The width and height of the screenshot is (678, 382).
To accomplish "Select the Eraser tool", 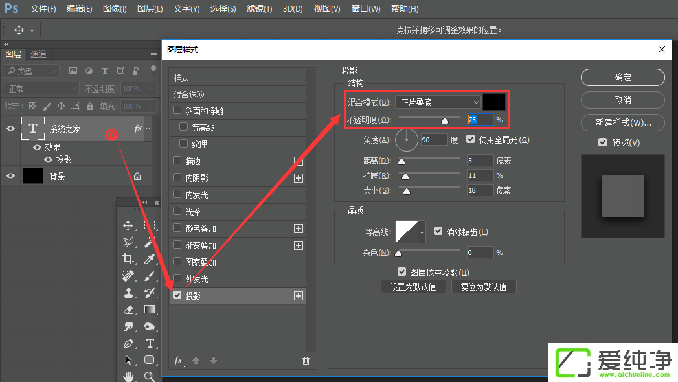I will pos(128,309).
